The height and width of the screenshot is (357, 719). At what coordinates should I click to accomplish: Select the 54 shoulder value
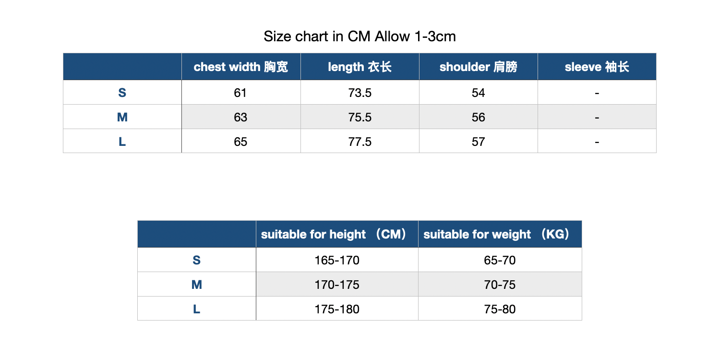click(478, 93)
